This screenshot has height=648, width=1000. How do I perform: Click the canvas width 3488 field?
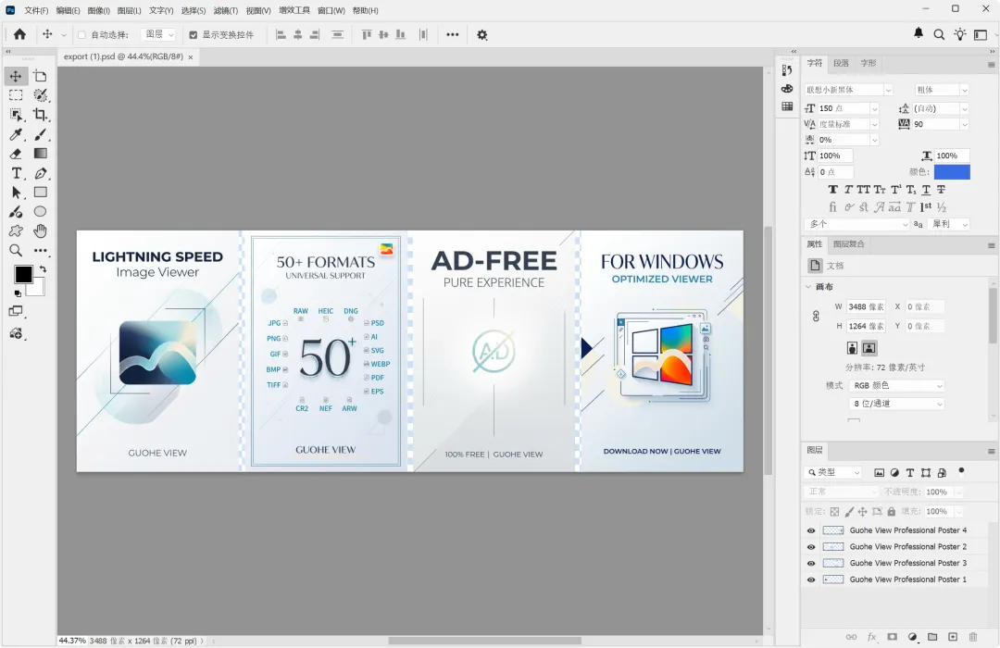866,306
